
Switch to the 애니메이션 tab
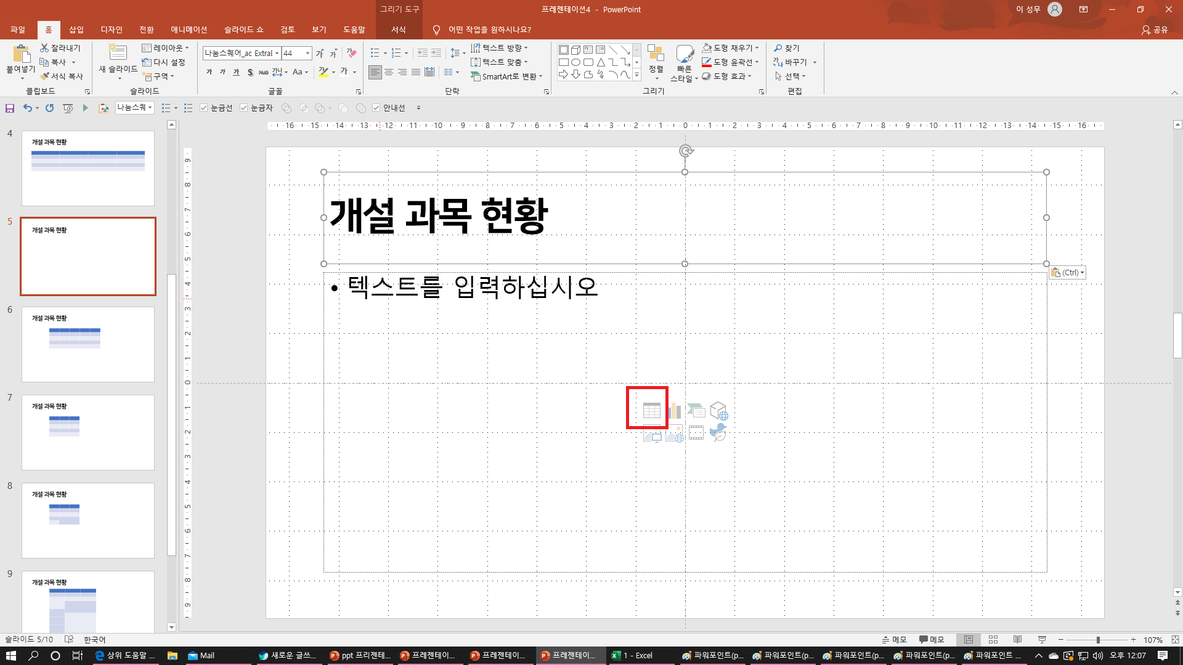tap(189, 30)
